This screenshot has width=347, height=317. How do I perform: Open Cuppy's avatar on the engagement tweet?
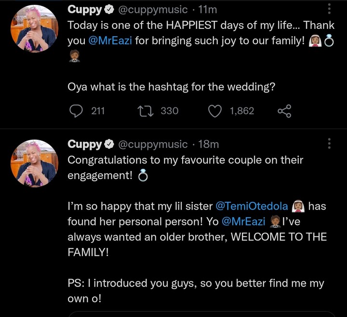[x=34, y=163]
